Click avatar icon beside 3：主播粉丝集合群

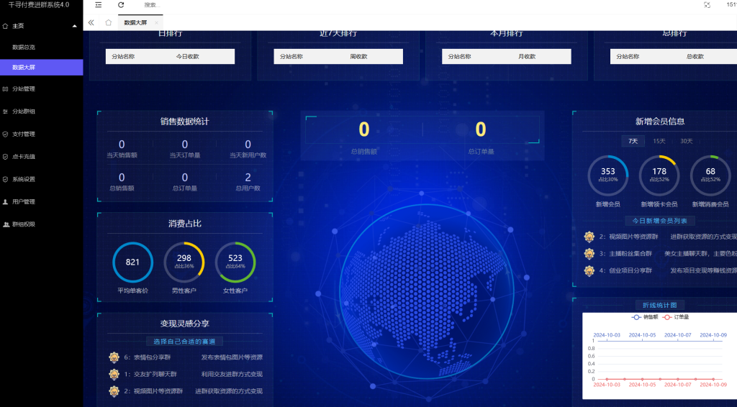[x=589, y=254]
